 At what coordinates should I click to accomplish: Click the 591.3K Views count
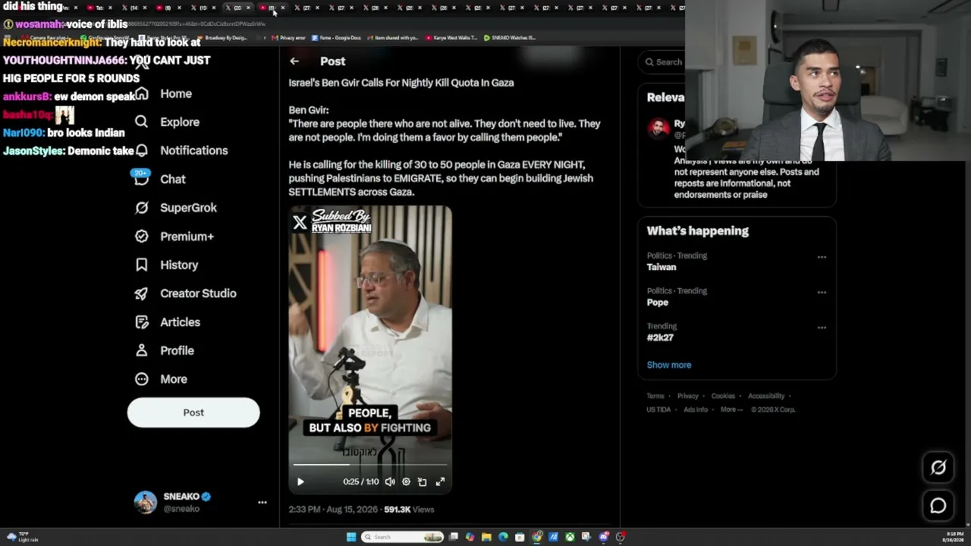click(410, 510)
